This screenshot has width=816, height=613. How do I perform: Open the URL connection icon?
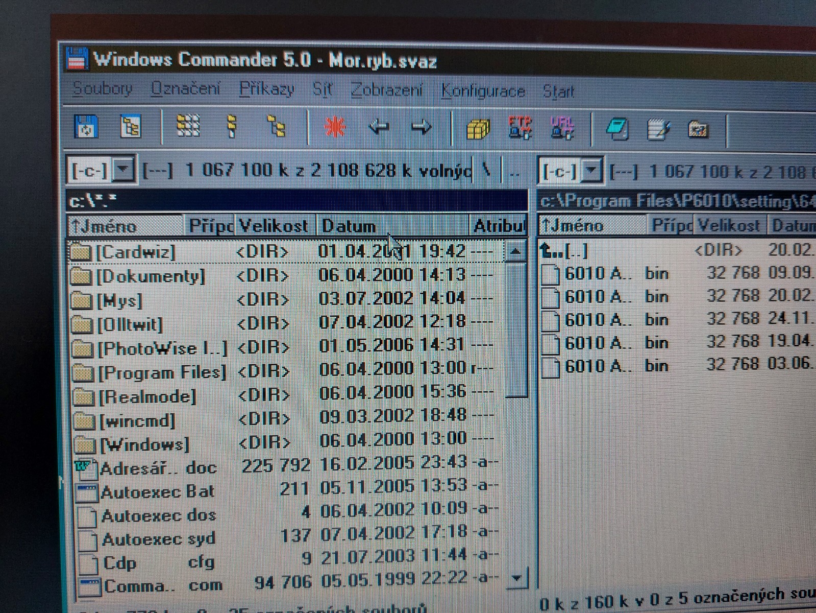tap(562, 128)
